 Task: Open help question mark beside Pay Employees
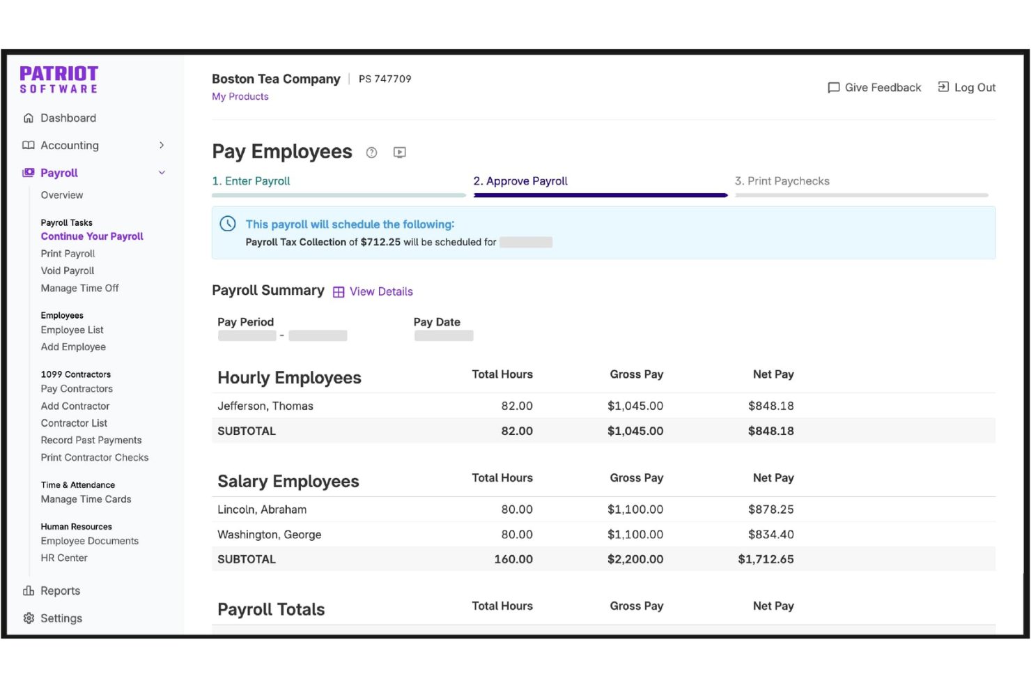pos(372,153)
